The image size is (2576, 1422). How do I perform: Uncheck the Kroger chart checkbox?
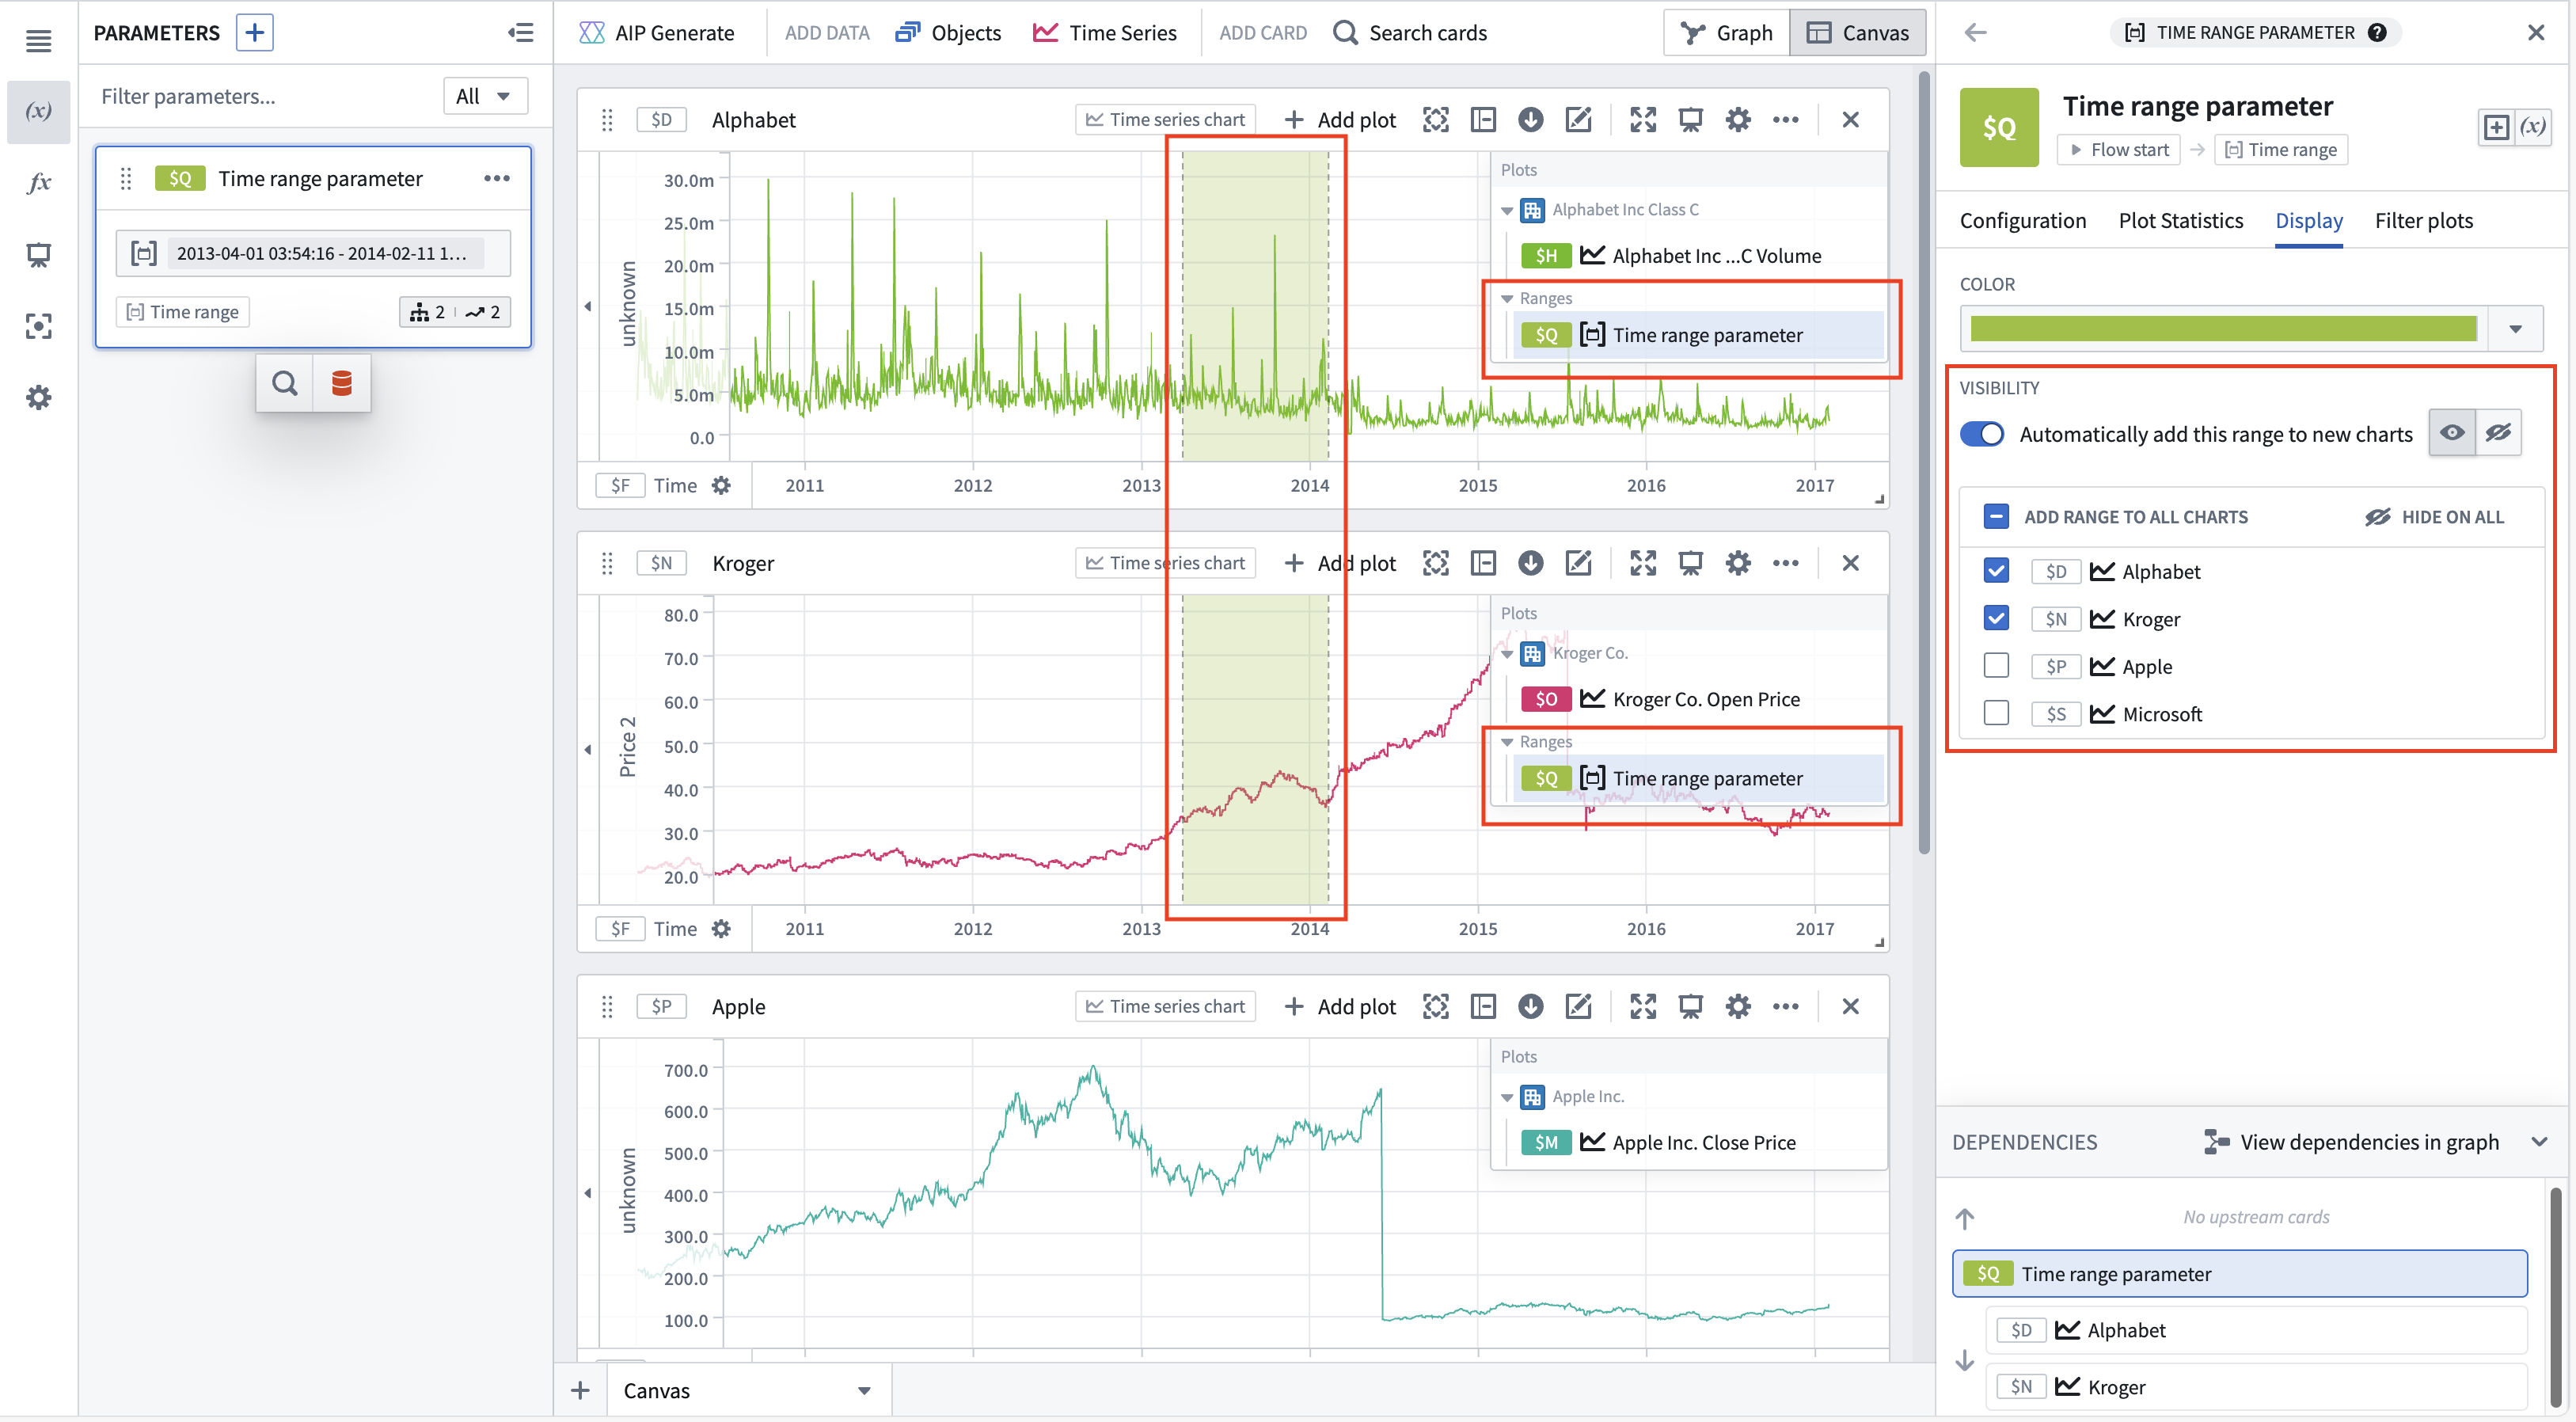pyautogui.click(x=1996, y=618)
